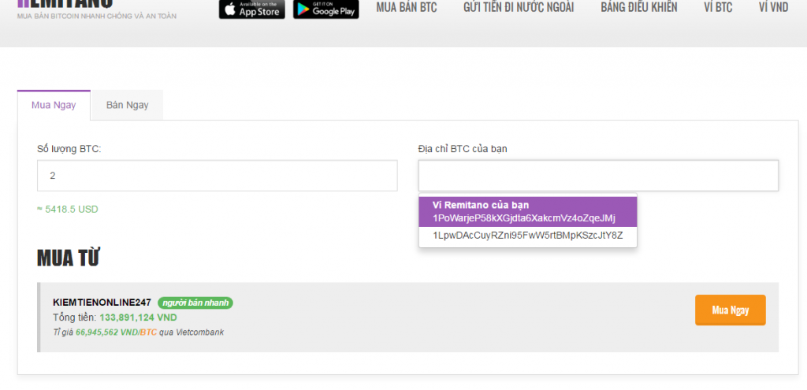Open the Google Play download badge
The width and height of the screenshot is (807, 390).
[x=325, y=8]
